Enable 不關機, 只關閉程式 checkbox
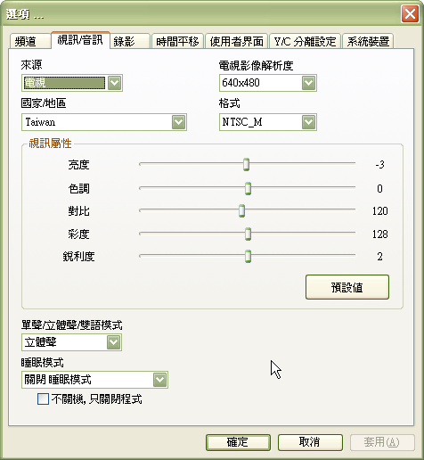This screenshot has height=460, width=424. click(43, 399)
